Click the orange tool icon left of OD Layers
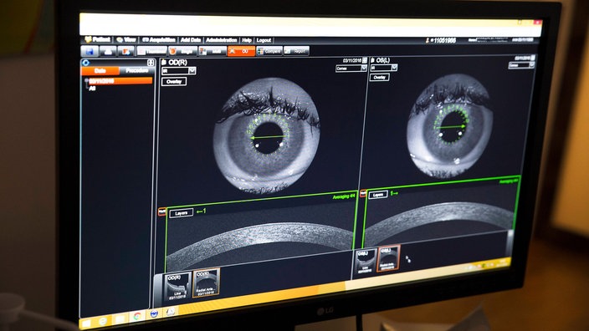589x331 pixels. click(162, 212)
